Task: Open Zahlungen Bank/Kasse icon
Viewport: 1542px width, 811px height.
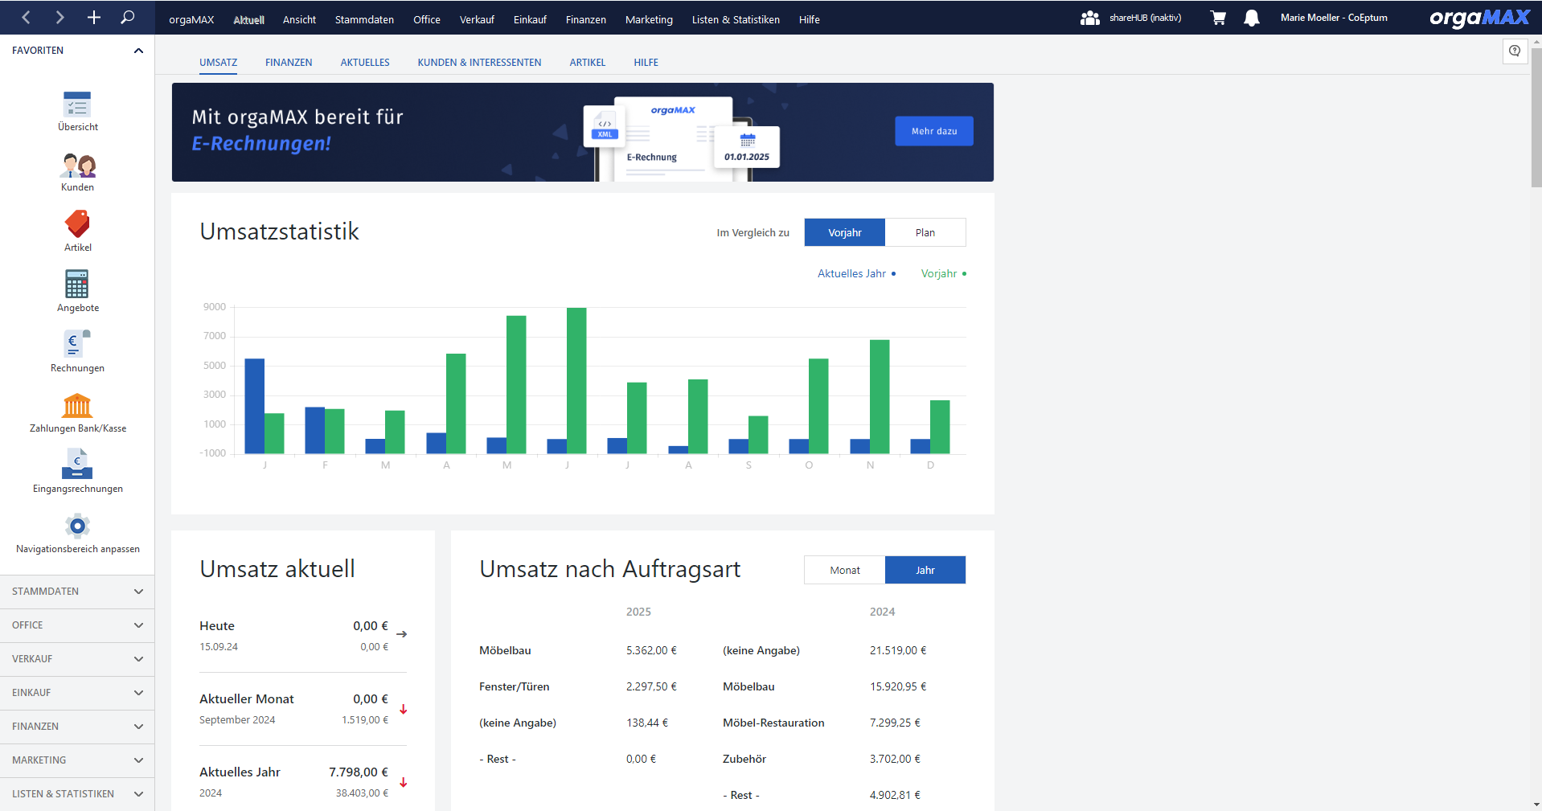Action: [x=77, y=406]
